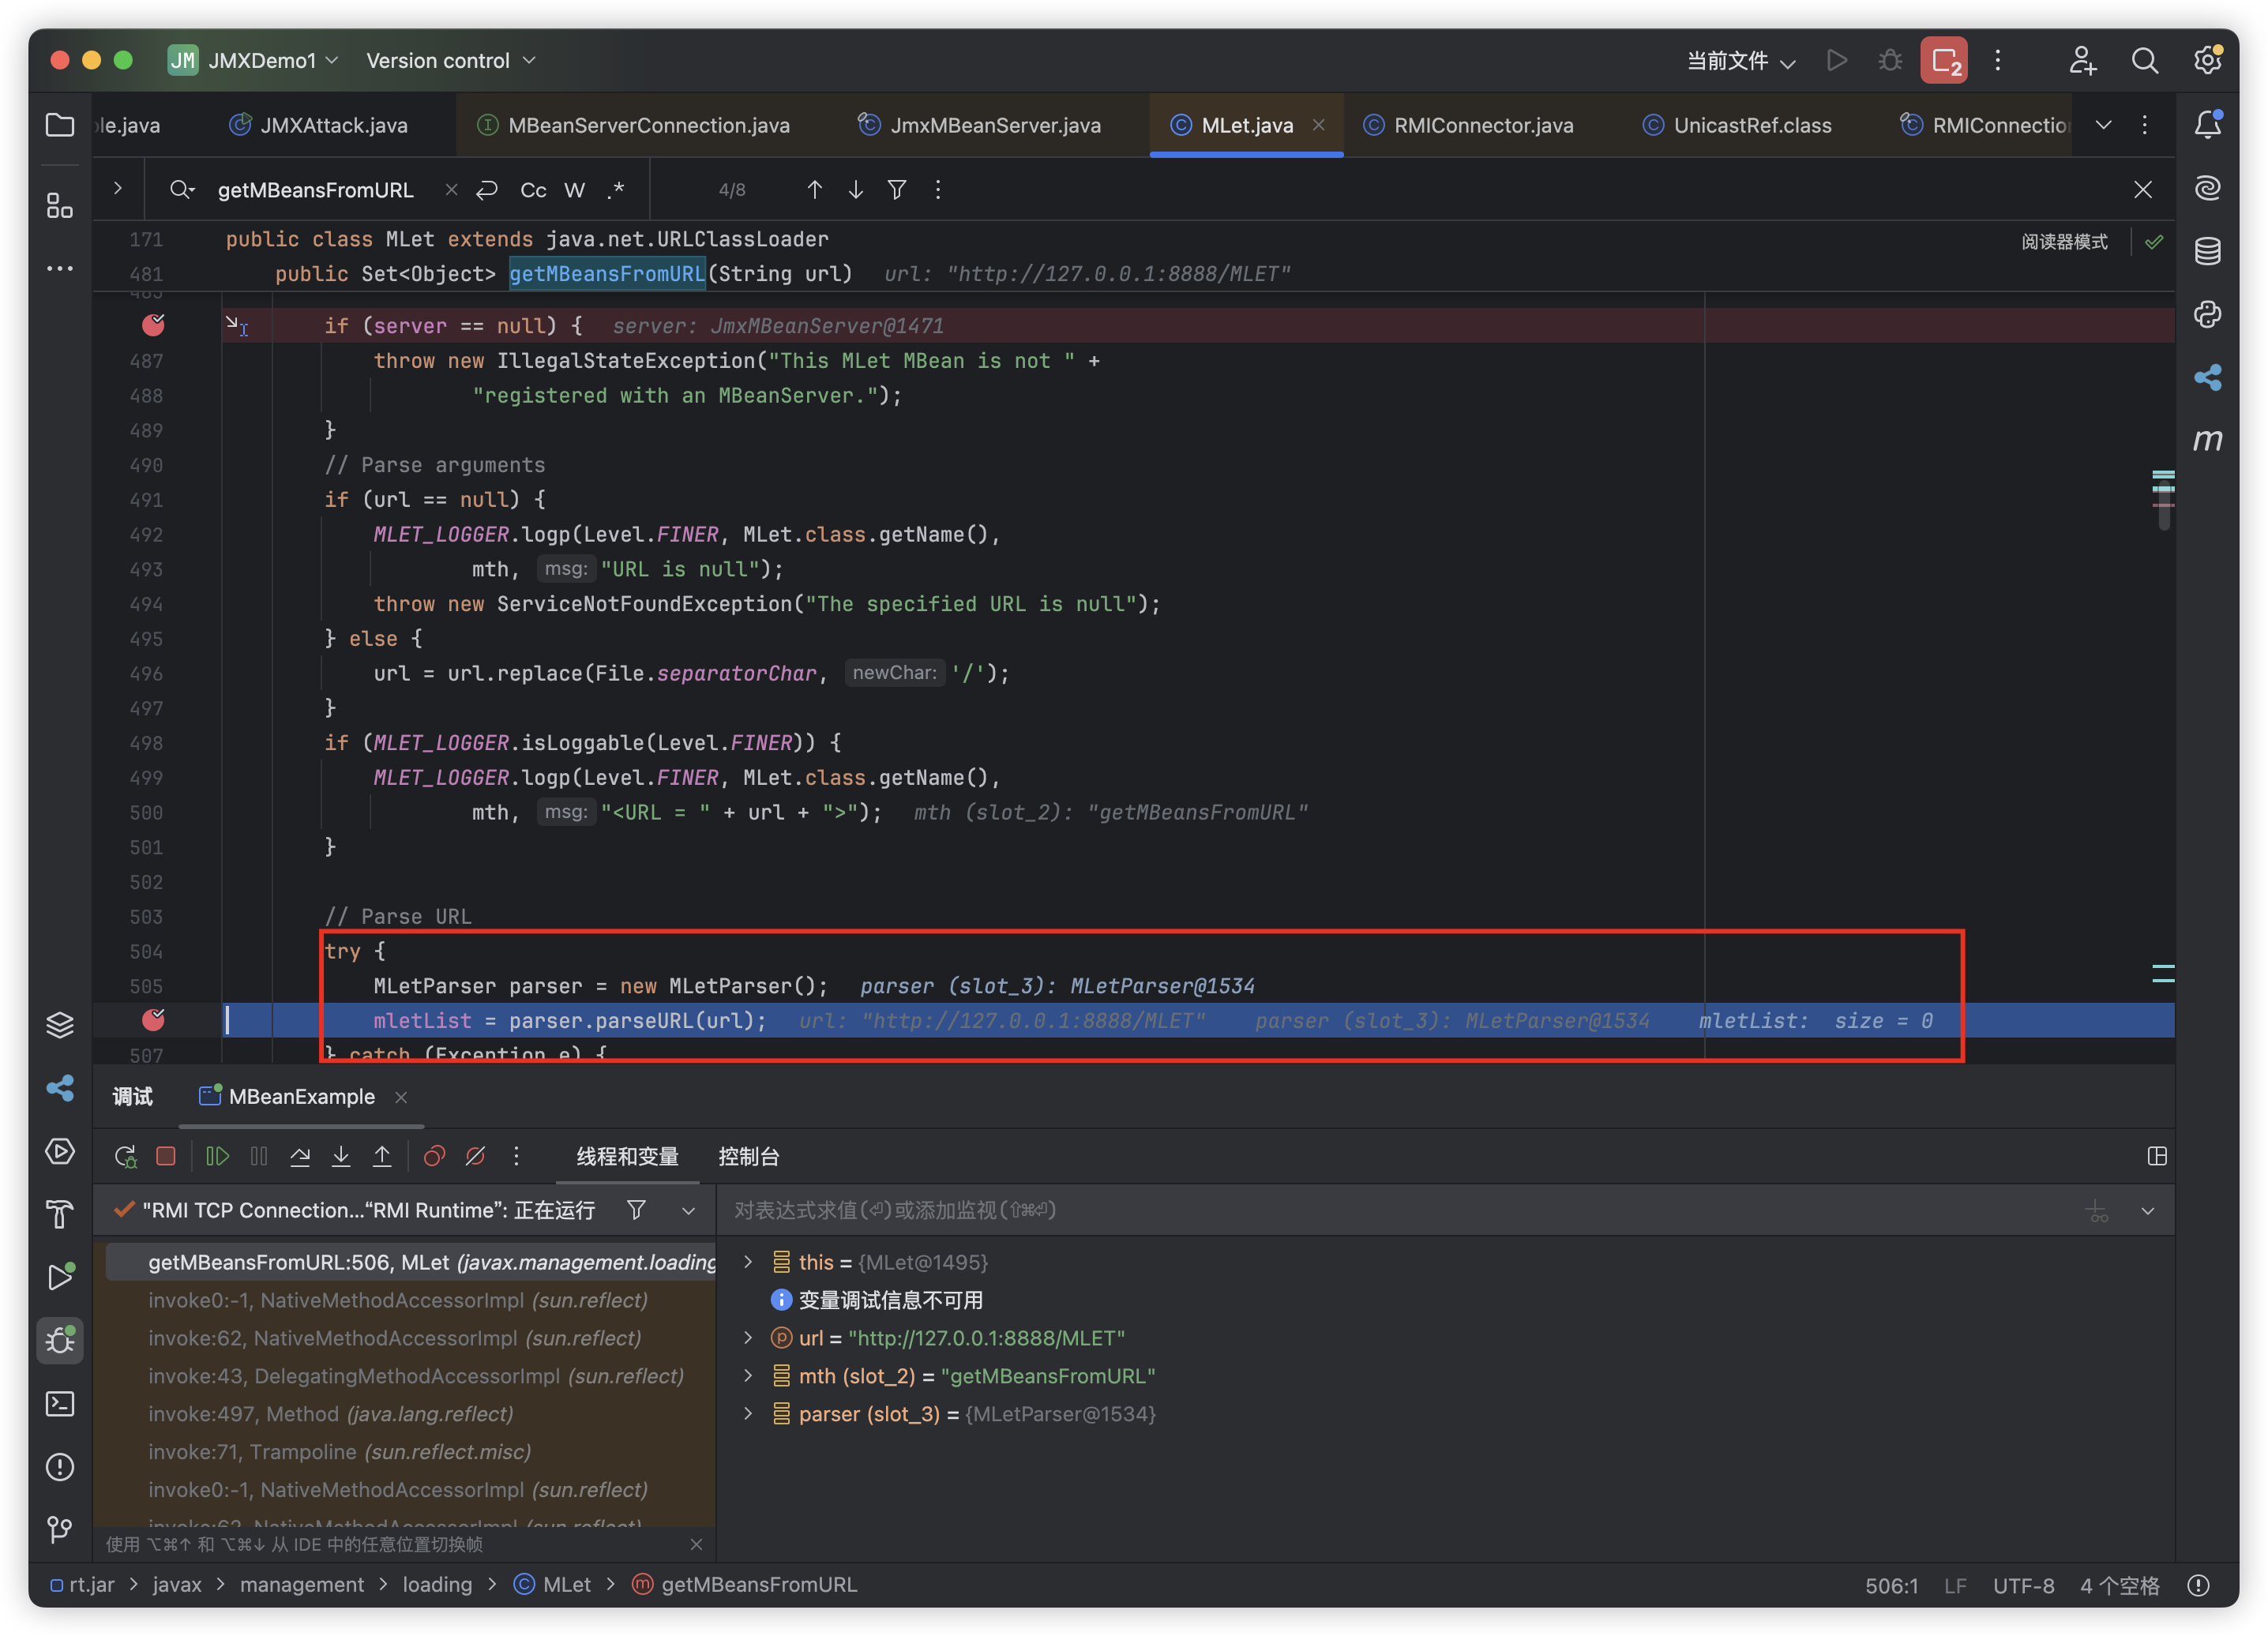Switch to UnicastRef.class tab
Screen dimensions: 2268x1636
click(1738, 125)
